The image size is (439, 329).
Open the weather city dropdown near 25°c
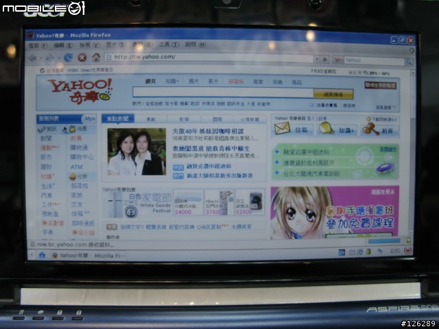pyautogui.click(x=360, y=73)
